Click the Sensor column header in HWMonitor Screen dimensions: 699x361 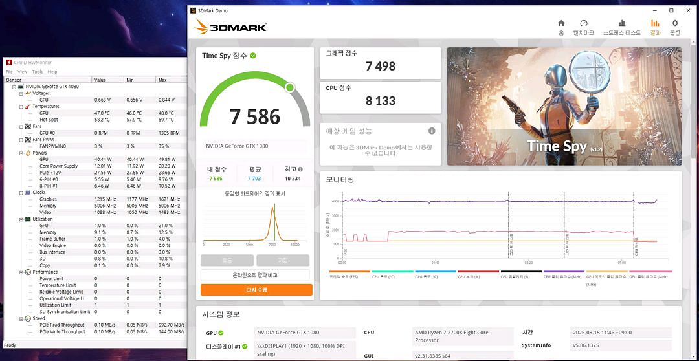(48, 80)
